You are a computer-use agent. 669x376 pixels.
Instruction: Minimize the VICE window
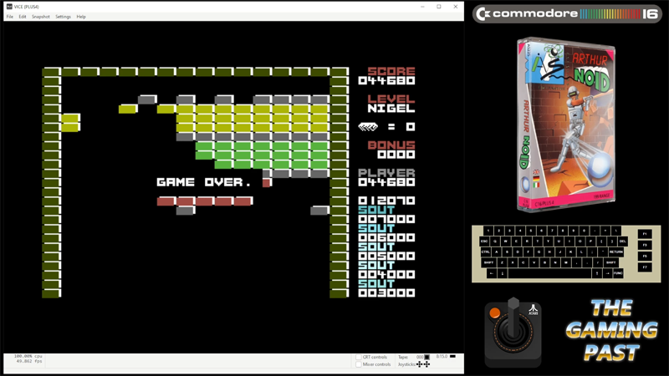422,7
